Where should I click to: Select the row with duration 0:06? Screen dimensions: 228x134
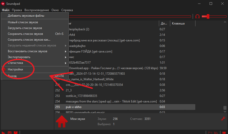[x=132, y=46]
